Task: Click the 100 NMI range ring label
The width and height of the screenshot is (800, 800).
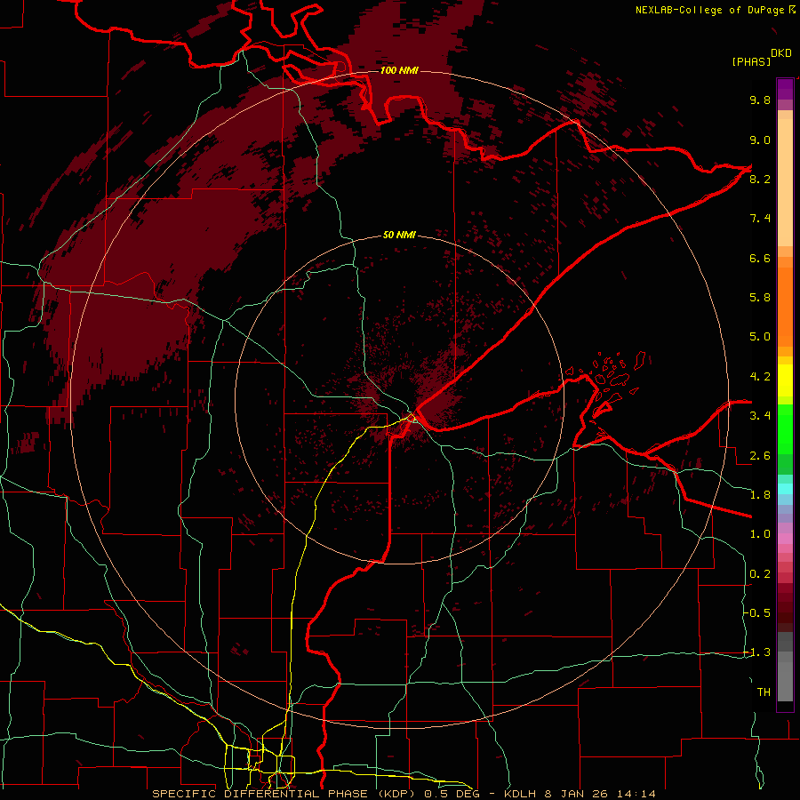Action: click(399, 70)
